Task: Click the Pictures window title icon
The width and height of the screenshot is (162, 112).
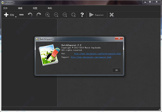Action: tap(3, 3)
